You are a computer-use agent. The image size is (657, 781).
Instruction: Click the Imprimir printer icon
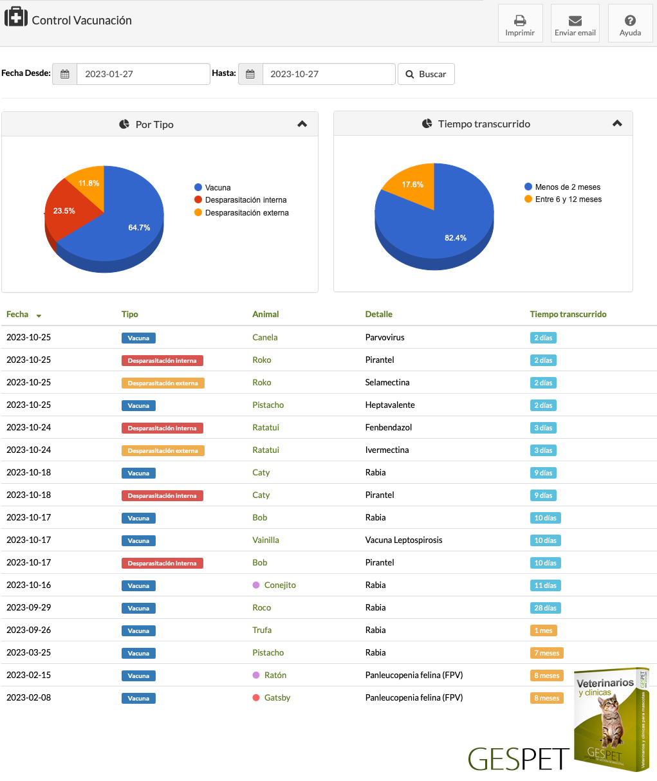pyautogui.click(x=520, y=21)
